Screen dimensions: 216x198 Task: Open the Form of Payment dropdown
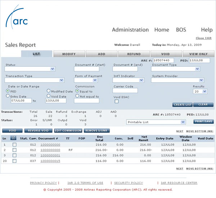click(86, 80)
